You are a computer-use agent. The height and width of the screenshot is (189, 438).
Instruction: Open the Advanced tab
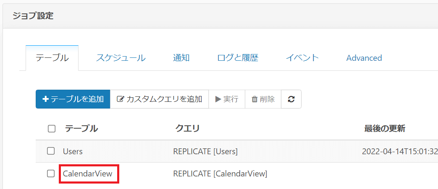364,58
